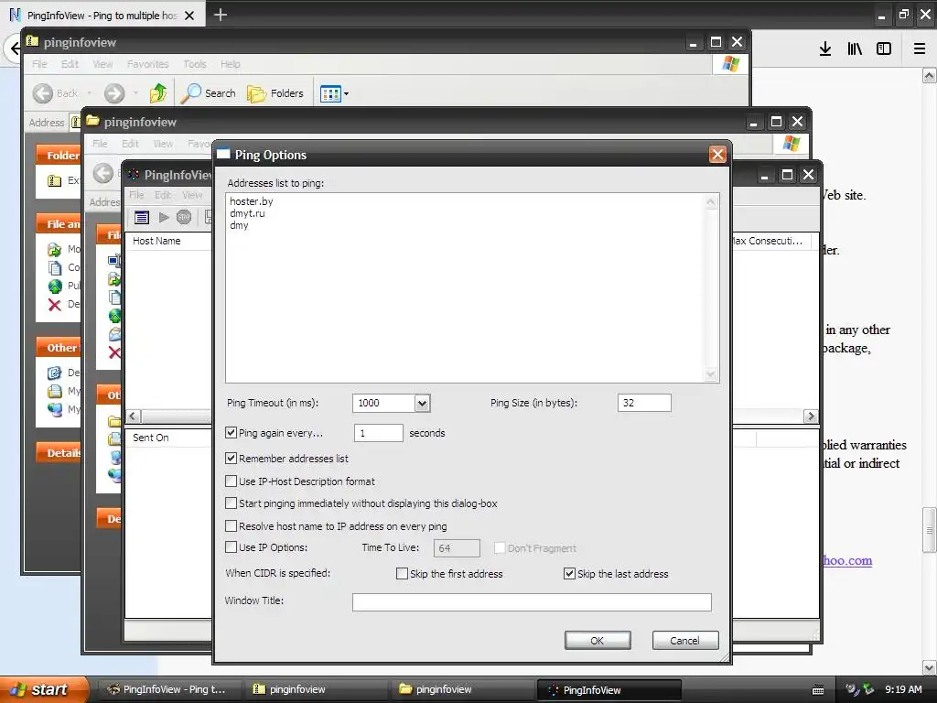Click the red X Delete icon in left task pane
The width and height of the screenshot is (937, 703).
54,305
